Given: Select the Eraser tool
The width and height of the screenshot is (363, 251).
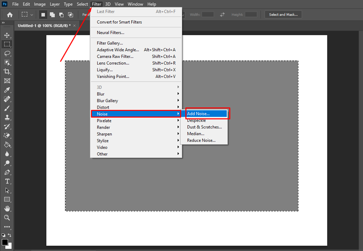Looking at the screenshot, I should point(7,136).
